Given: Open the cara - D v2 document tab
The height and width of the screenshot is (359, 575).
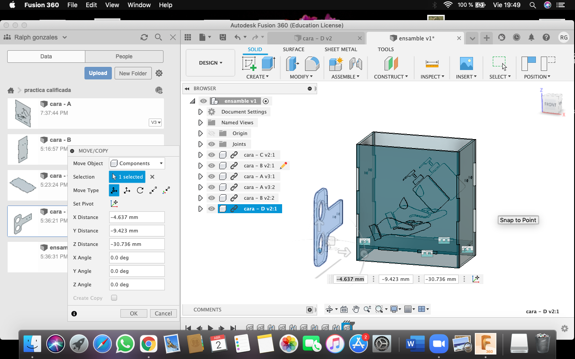Looking at the screenshot, I should coord(317,38).
